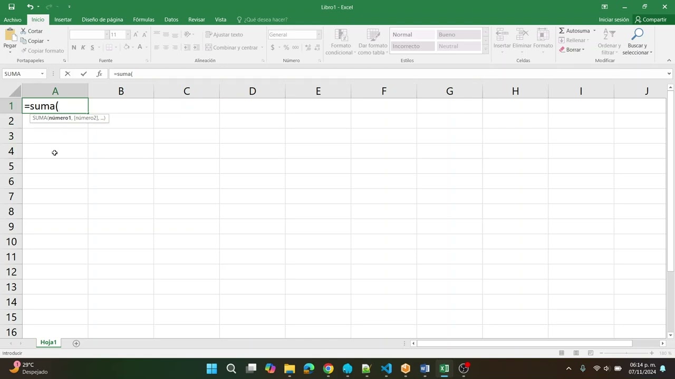
Task: Open Visual Studio Code from taskbar
Action: (386, 368)
